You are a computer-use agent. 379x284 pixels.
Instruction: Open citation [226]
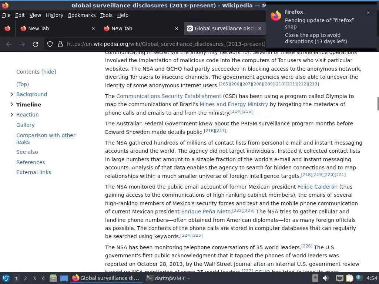tap(307, 246)
